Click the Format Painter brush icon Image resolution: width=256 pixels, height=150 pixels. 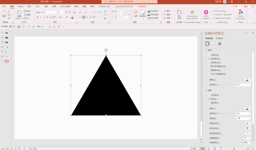(9, 18)
